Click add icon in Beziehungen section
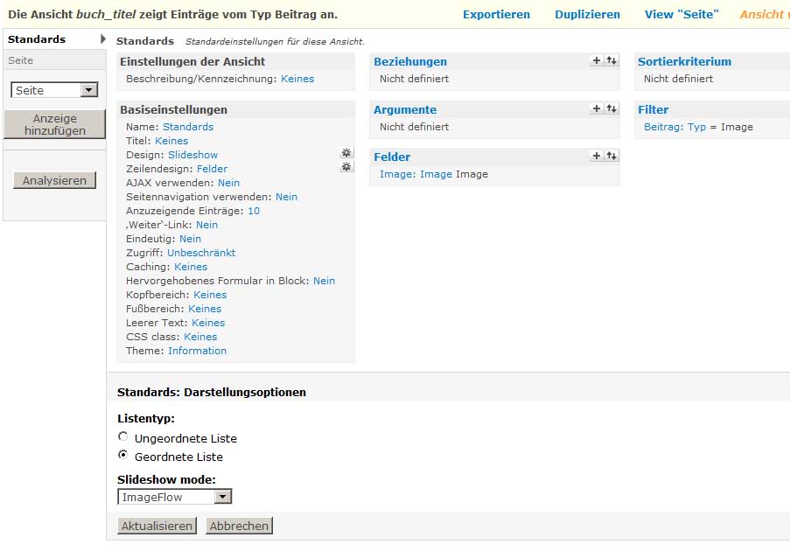Viewport: 790px width, 551px height. pyautogui.click(x=597, y=60)
